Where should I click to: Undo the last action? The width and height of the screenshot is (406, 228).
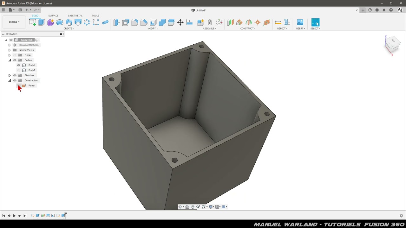pyautogui.click(x=27, y=10)
